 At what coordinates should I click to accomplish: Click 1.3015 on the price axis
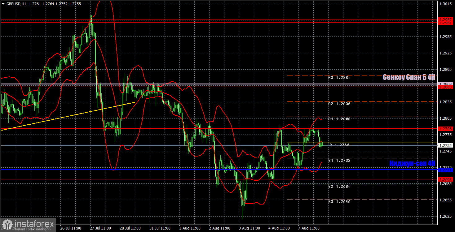445,4
